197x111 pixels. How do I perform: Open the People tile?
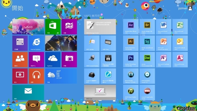pyautogui.click(x=20, y=60)
